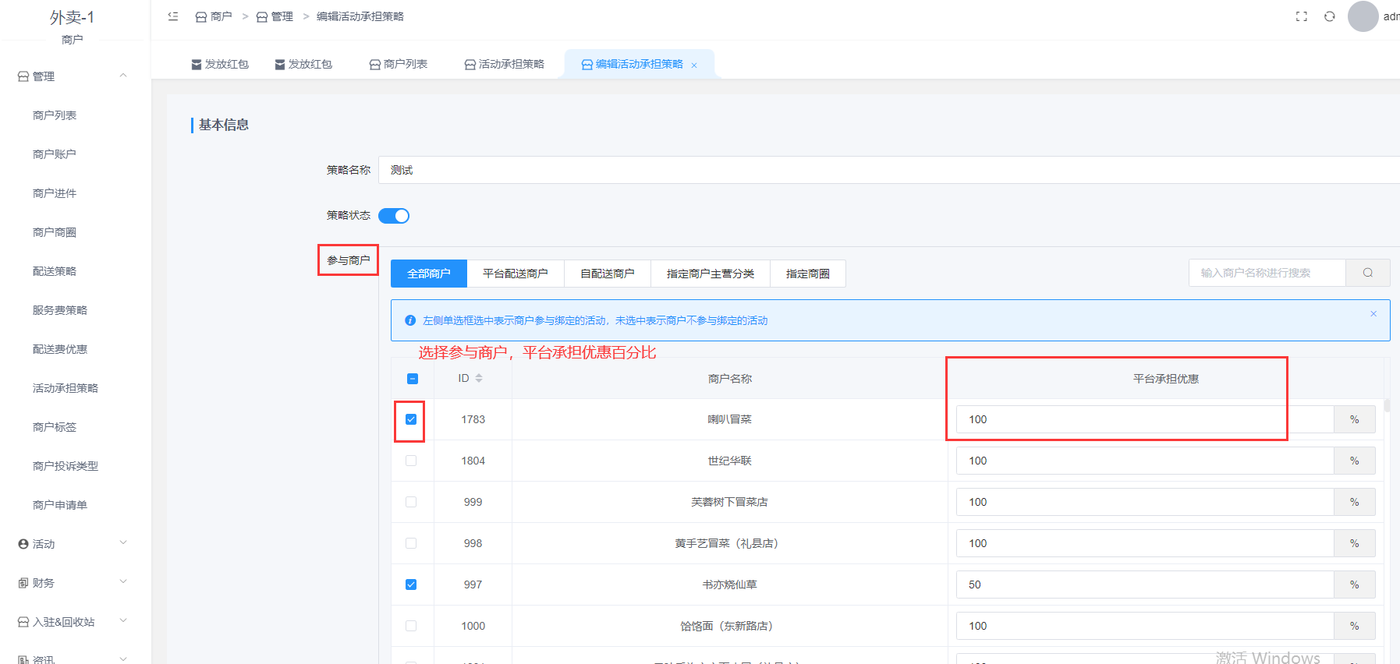The height and width of the screenshot is (664, 1400).
Task: Check merchant 999 芙蓉树下冒菜店
Action: tap(411, 502)
